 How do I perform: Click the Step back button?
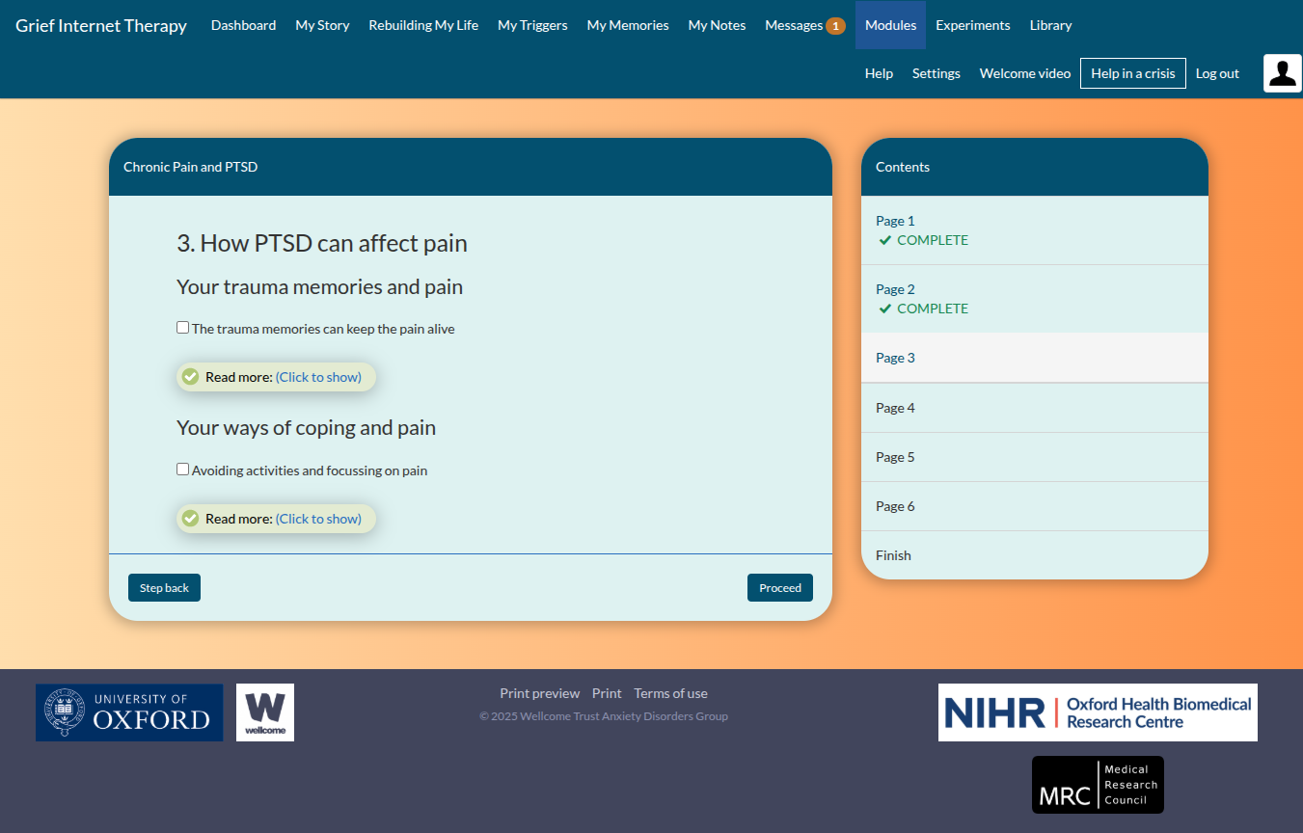point(164,587)
